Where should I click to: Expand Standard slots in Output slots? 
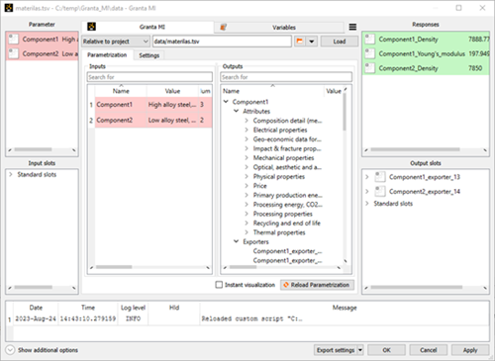pyautogui.click(x=367, y=204)
